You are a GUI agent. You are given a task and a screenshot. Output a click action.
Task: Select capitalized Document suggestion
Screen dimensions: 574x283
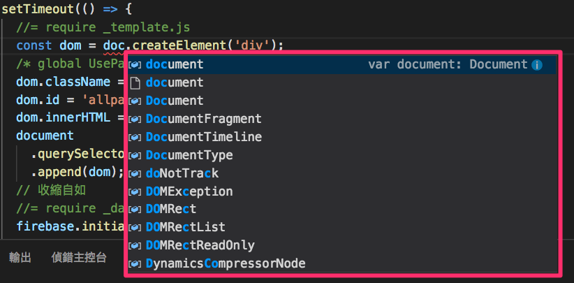point(341,101)
